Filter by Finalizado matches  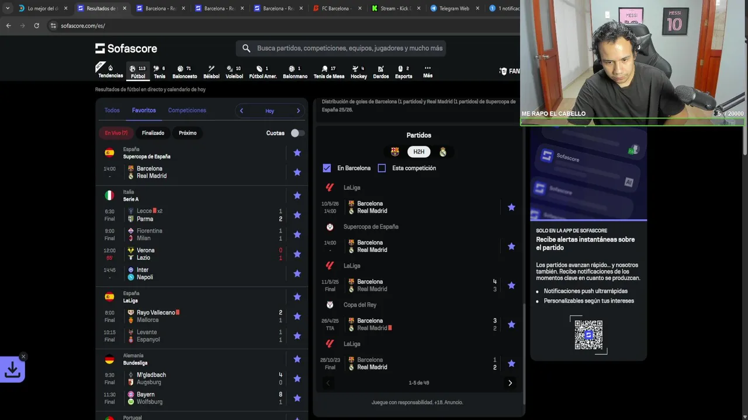pos(153,133)
